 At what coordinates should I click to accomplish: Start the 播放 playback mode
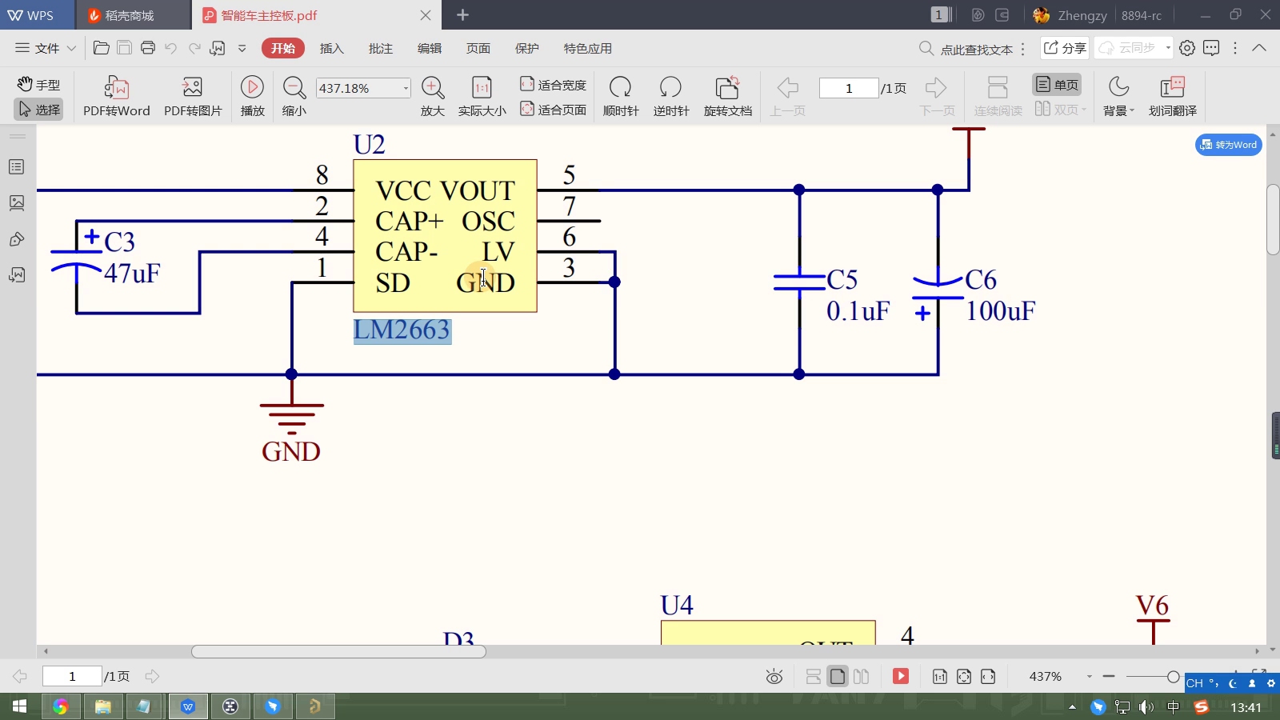coord(251,94)
